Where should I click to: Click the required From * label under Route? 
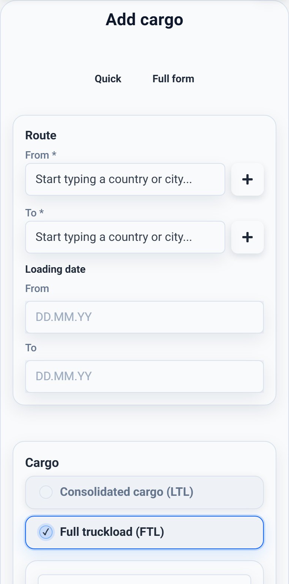tap(41, 155)
